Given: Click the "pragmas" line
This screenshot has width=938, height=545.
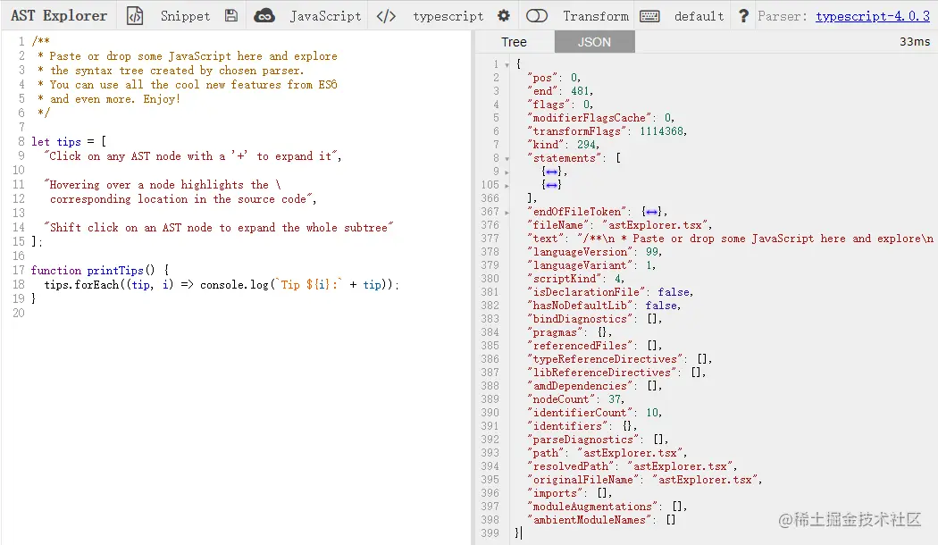Looking at the screenshot, I should [x=569, y=332].
